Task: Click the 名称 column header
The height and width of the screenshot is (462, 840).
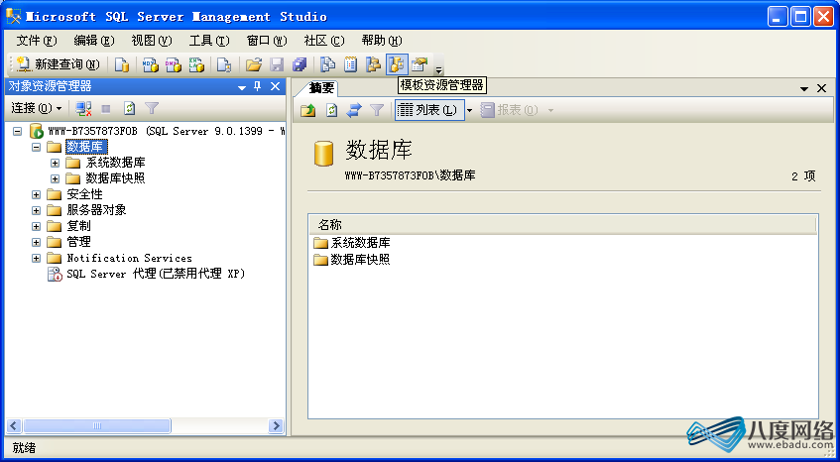Action: point(562,225)
